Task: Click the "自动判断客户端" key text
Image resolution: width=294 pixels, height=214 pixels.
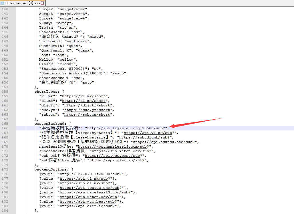Action: tap(57, 82)
